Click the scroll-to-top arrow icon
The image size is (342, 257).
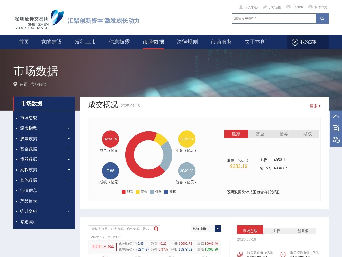tap(336, 116)
